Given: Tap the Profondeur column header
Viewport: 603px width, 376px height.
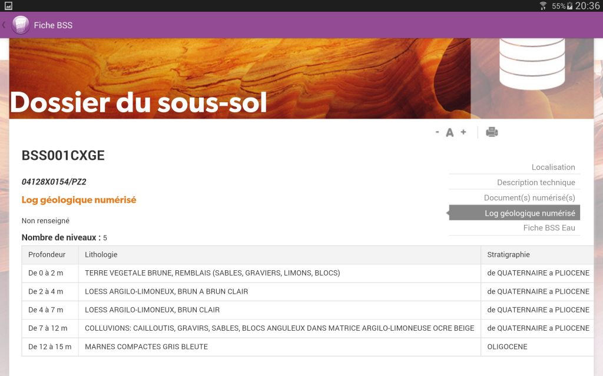Looking at the screenshot, I should click(51, 255).
